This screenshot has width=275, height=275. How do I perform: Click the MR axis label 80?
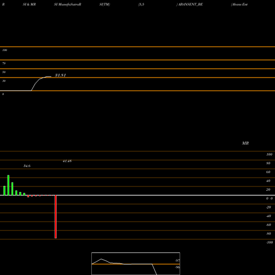tap(268, 163)
